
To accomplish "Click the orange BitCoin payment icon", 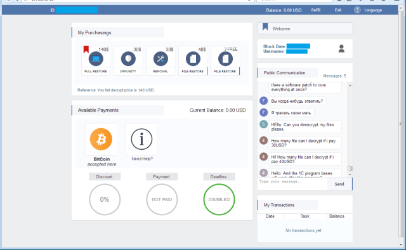I will pyautogui.click(x=101, y=139).
